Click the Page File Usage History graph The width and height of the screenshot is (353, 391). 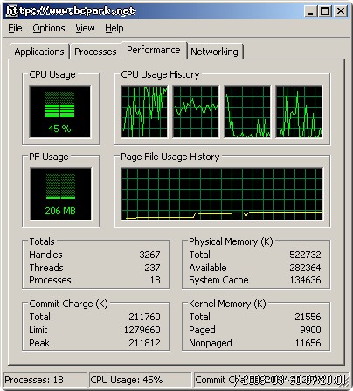[x=222, y=194]
